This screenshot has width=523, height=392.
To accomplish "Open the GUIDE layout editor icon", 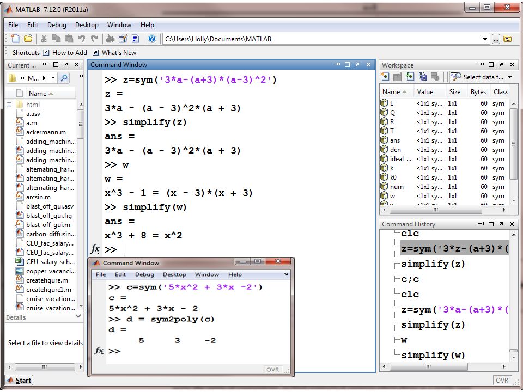I will tap(123, 39).
